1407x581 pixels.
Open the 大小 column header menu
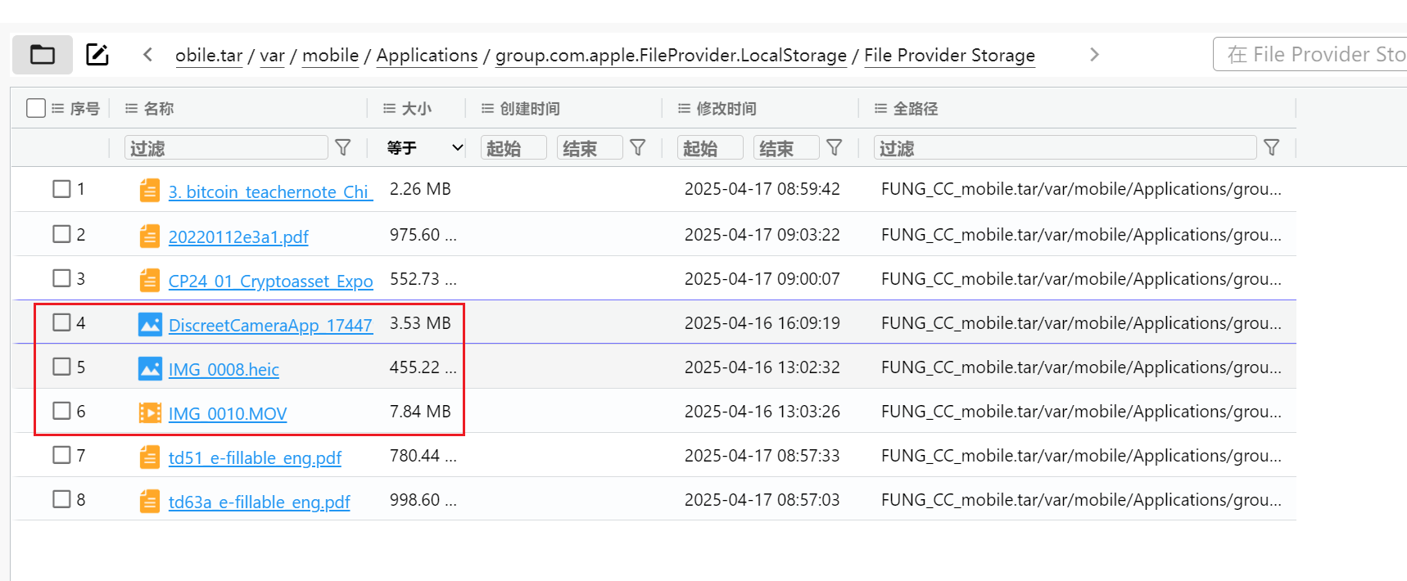pos(389,108)
